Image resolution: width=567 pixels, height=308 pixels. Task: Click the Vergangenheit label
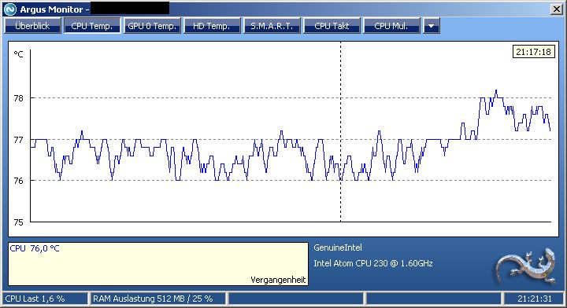coord(278,280)
